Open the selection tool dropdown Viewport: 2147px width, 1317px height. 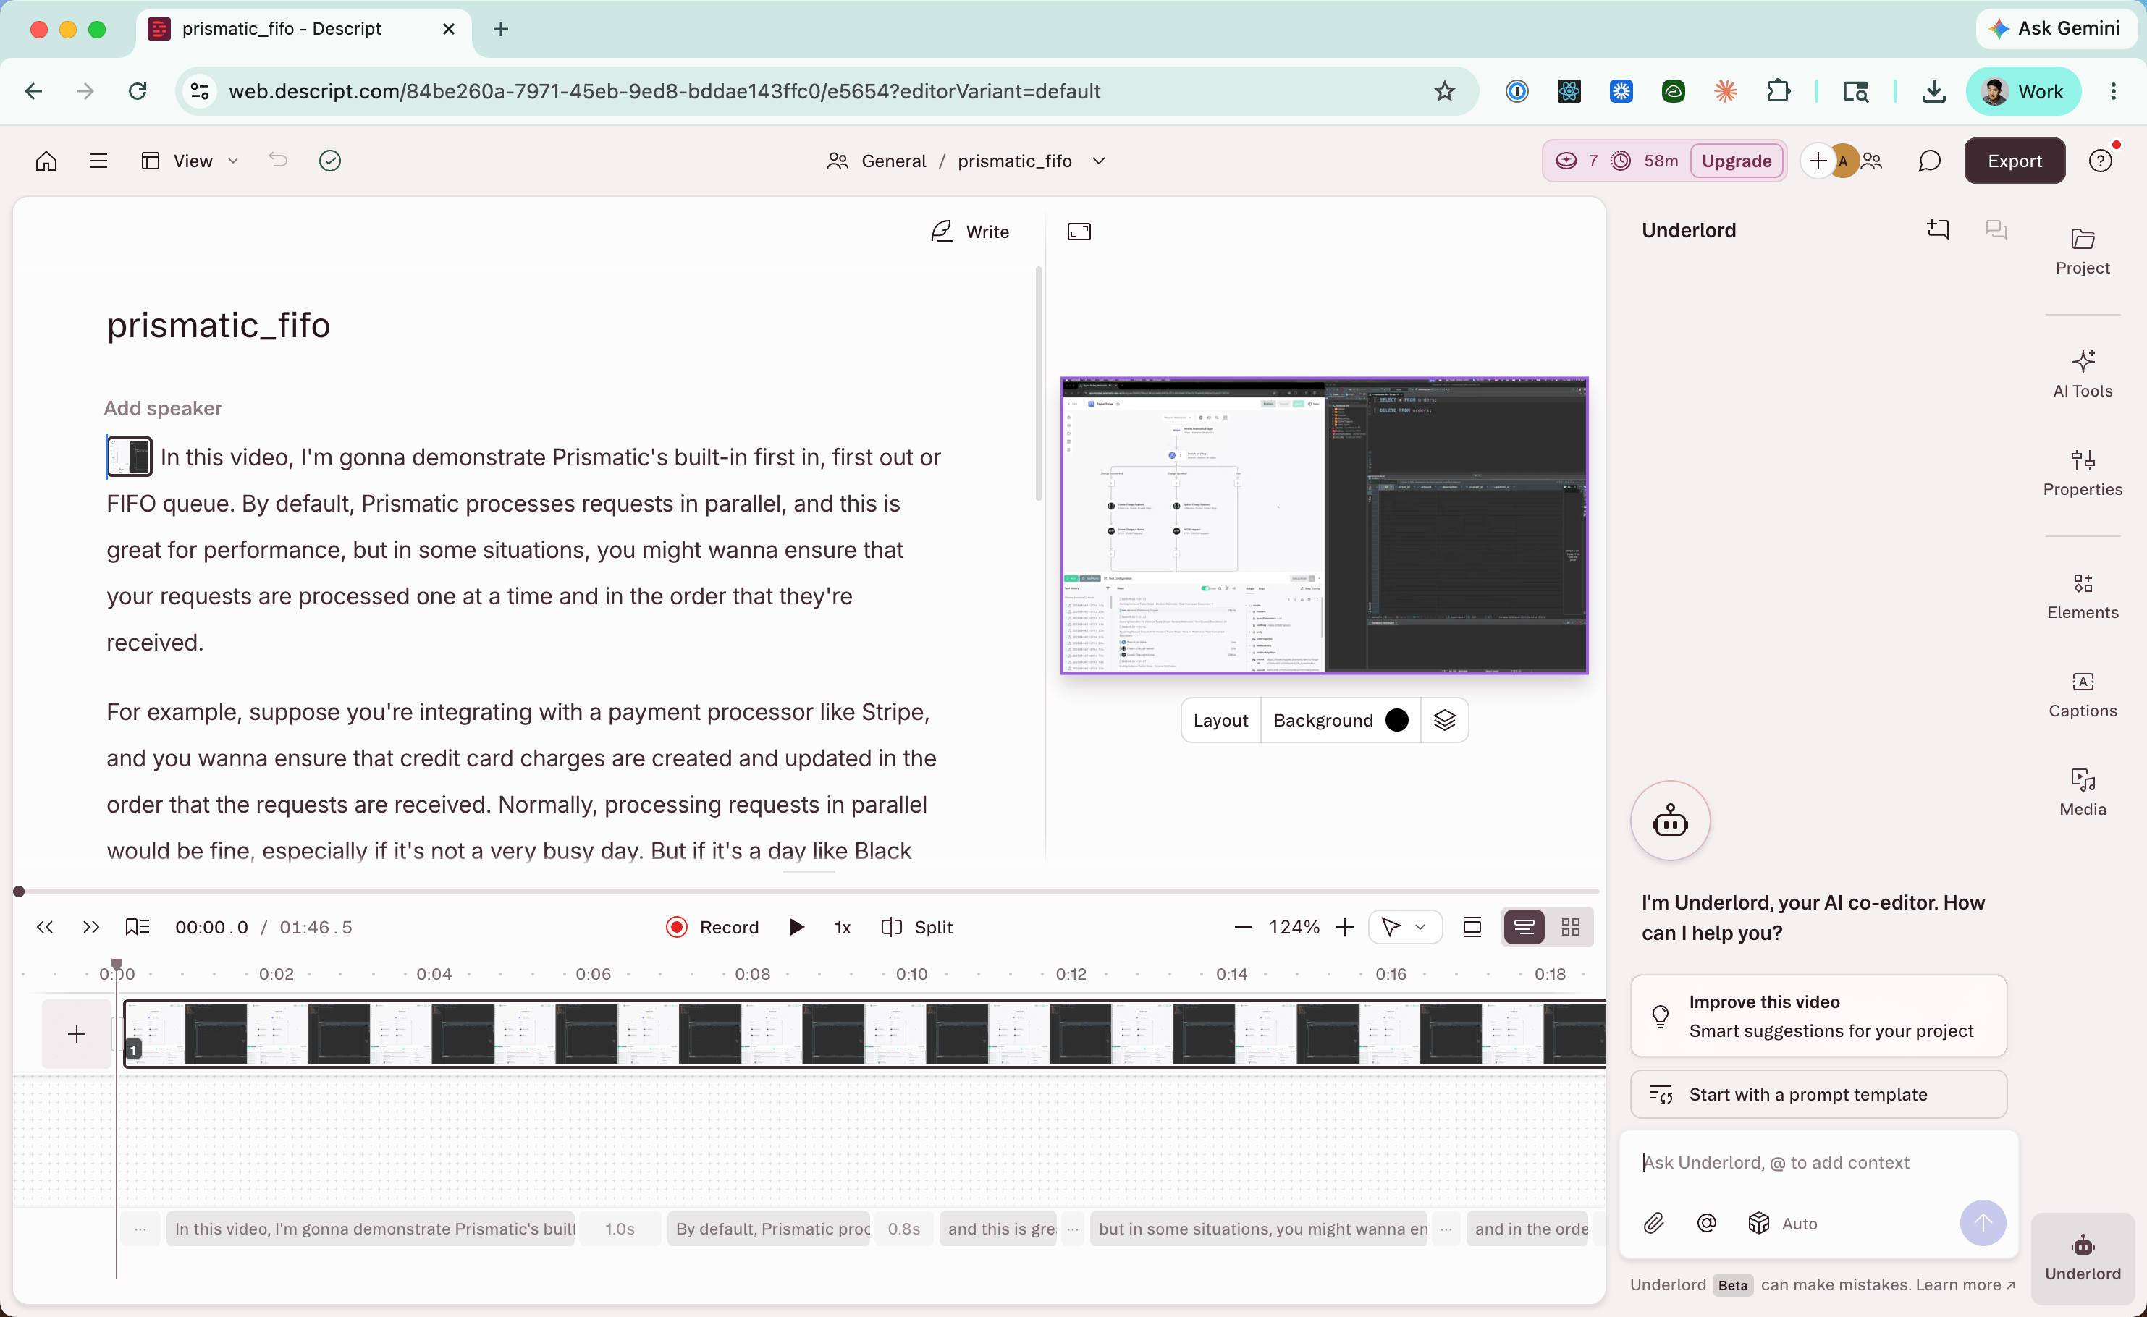[1404, 927]
